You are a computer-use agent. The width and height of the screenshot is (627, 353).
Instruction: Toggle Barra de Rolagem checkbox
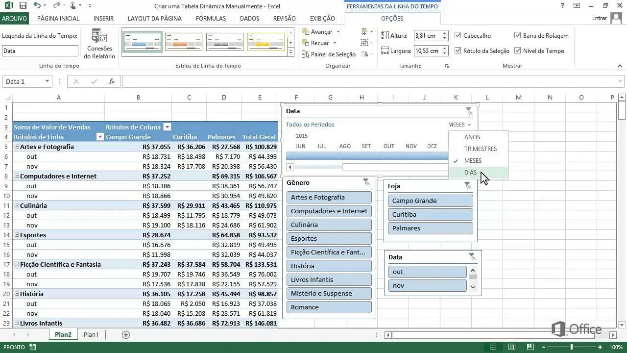(517, 35)
